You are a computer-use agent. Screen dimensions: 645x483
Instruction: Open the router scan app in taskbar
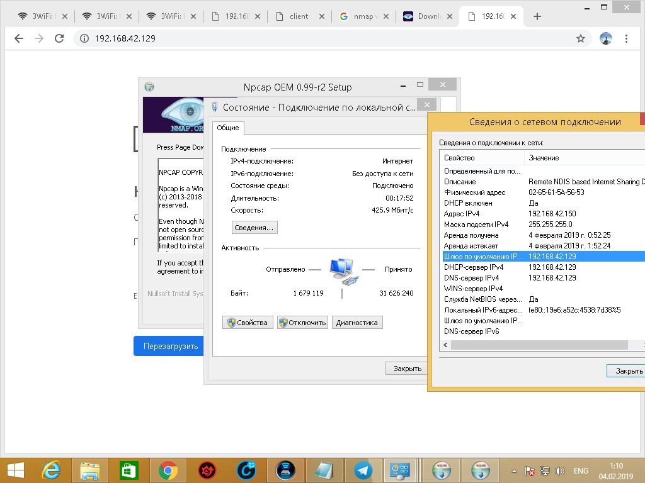[285, 470]
